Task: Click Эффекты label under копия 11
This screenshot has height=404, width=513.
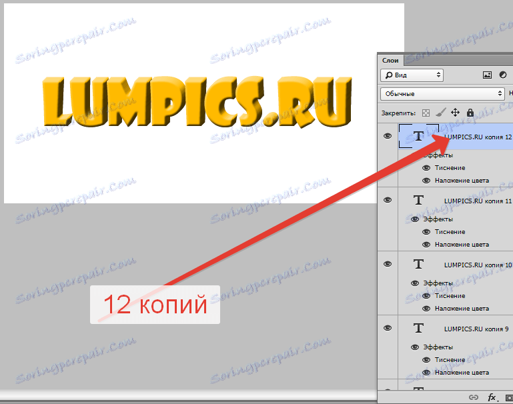Action: click(438, 219)
